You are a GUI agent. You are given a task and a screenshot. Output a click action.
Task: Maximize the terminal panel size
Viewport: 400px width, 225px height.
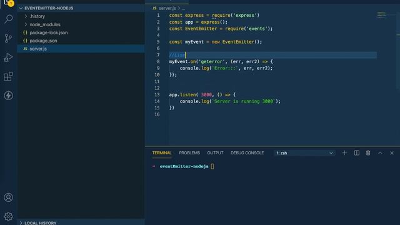pos(380,152)
